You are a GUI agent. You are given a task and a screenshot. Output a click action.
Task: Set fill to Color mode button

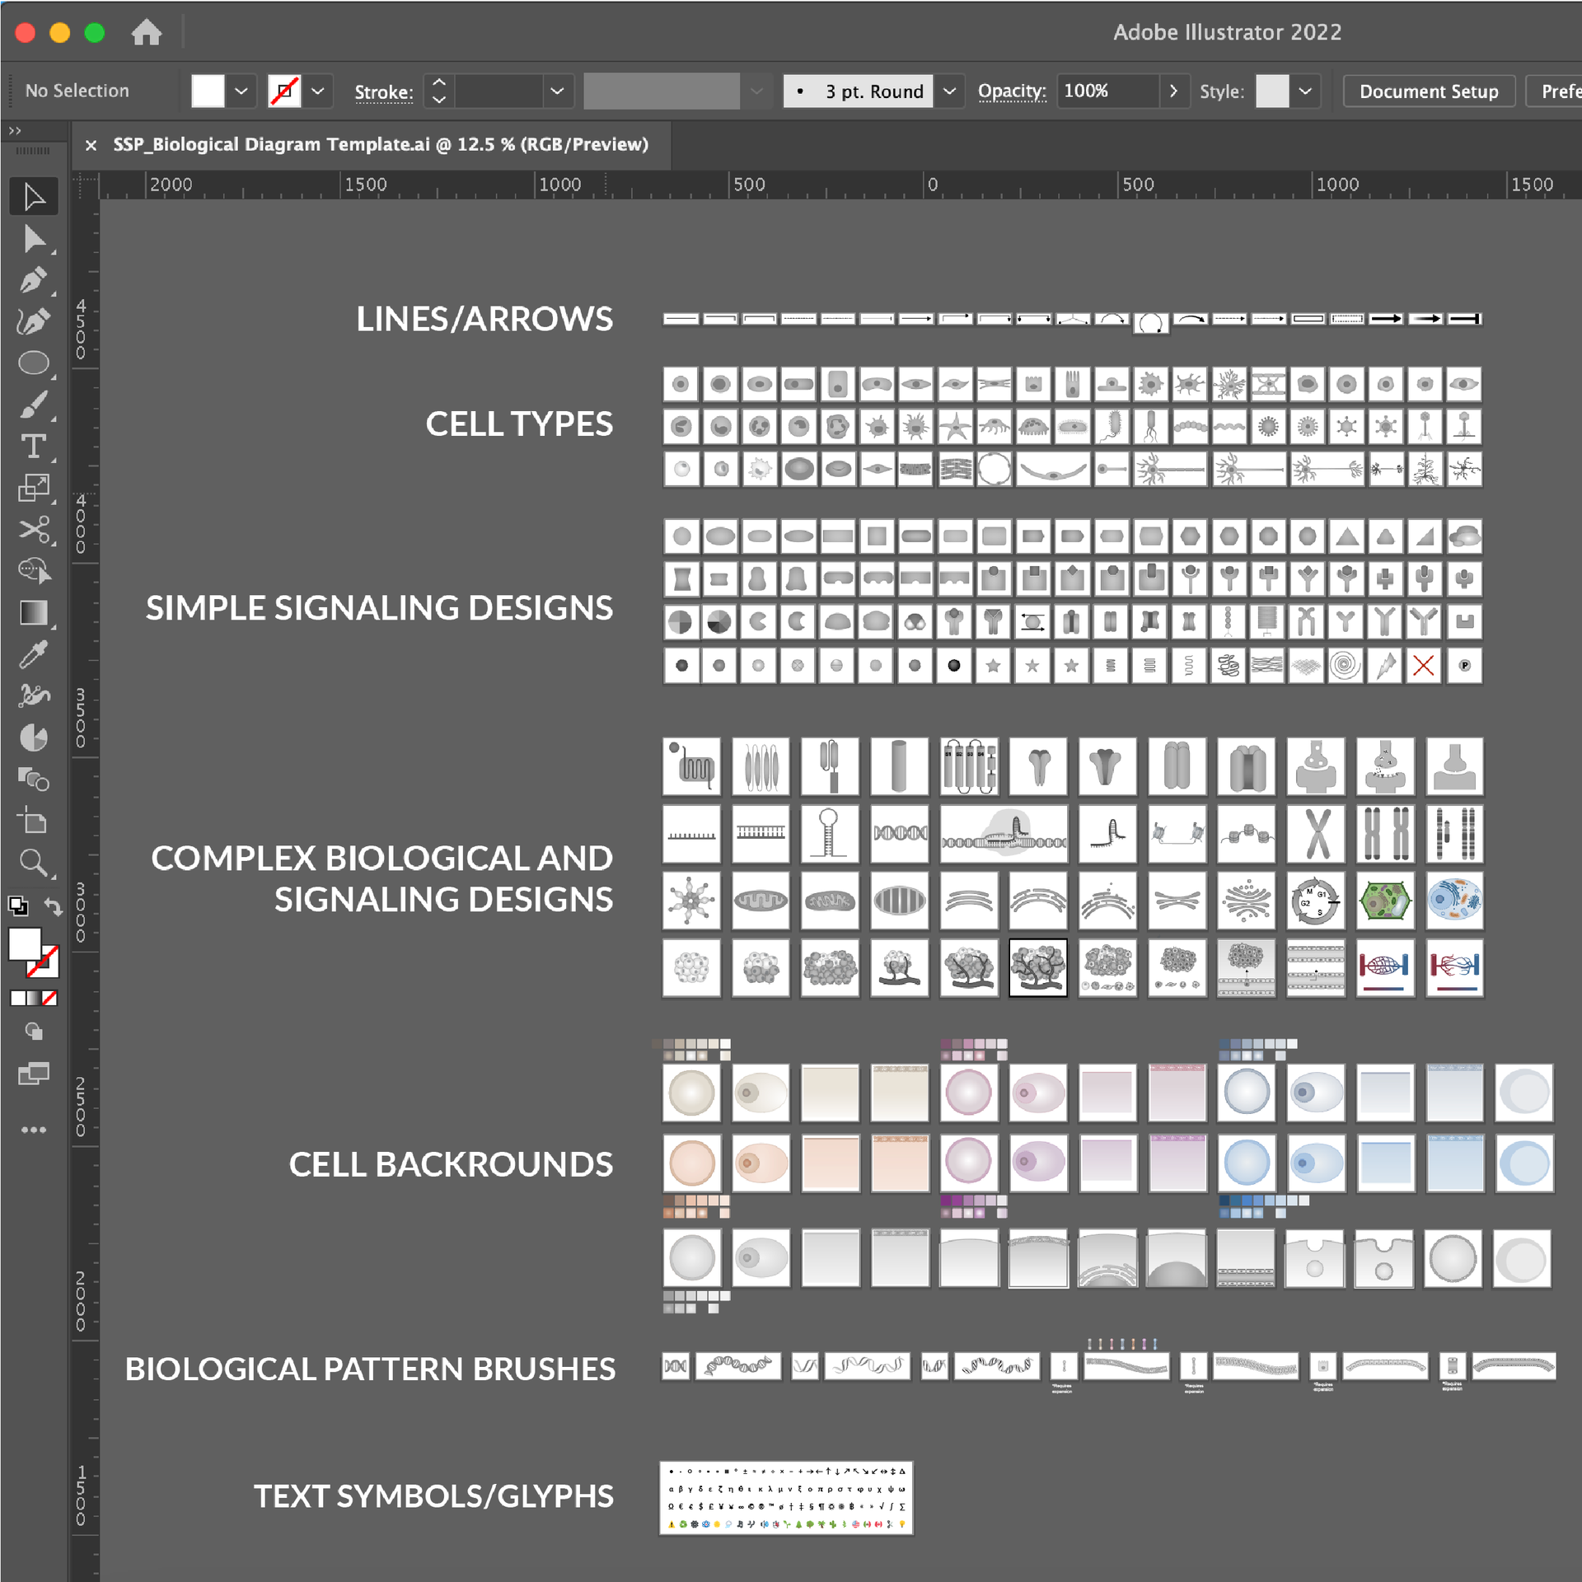[x=17, y=998]
